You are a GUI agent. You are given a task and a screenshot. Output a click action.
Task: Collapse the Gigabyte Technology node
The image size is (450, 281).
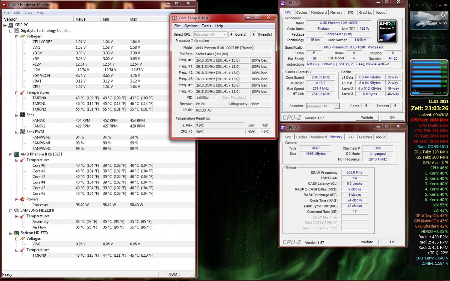click(x=11, y=31)
